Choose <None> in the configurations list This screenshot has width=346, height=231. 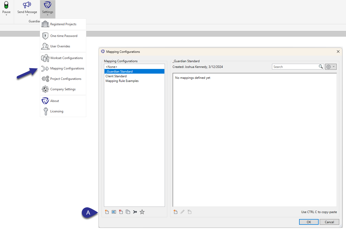(112, 67)
